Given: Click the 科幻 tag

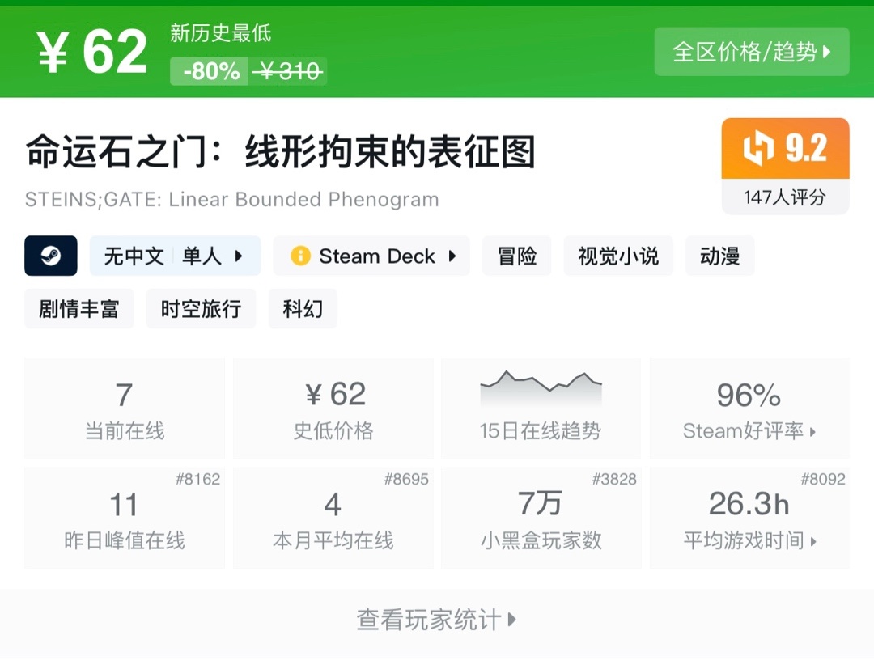Looking at the screenshot, I should [x=303, y=308].
